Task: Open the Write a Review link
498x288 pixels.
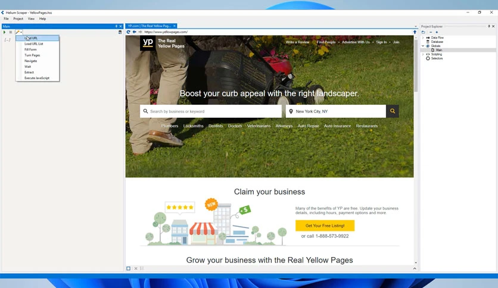Action: pyautogui.click(x=297, y=42)
